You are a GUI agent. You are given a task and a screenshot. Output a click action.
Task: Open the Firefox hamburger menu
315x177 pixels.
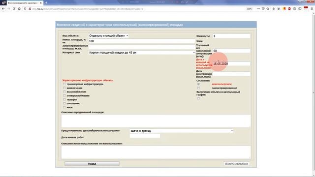[312, 9]
